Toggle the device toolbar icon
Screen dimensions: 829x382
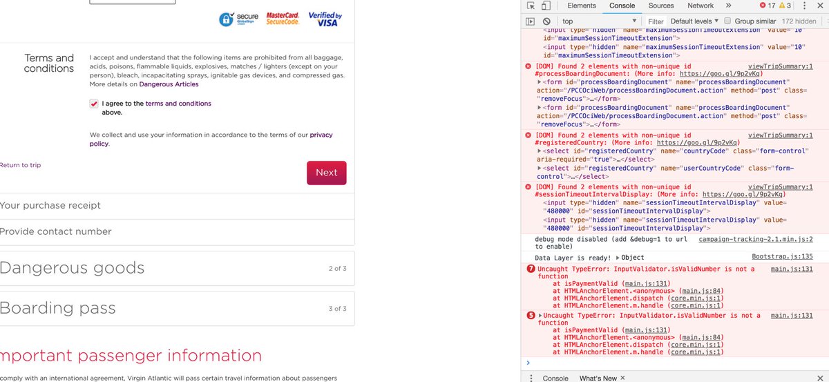click(545, 6)
